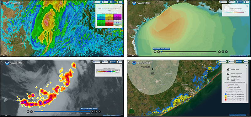The width and height of the screenshot is (251, 117).
Task: Click red 'Greater than 9 feet' swatch
Action: pyautogui.click(x=226, y=100)
